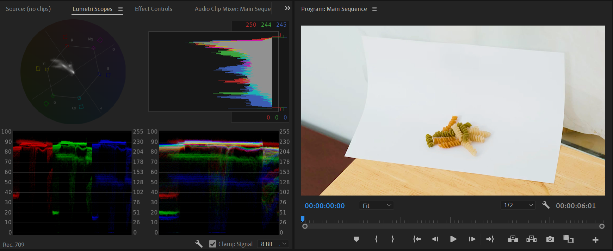The image size is (613, 251).
Task: Open the Fit zoom level dropdown
Action: pyautogui.click(x=376, y=205)
